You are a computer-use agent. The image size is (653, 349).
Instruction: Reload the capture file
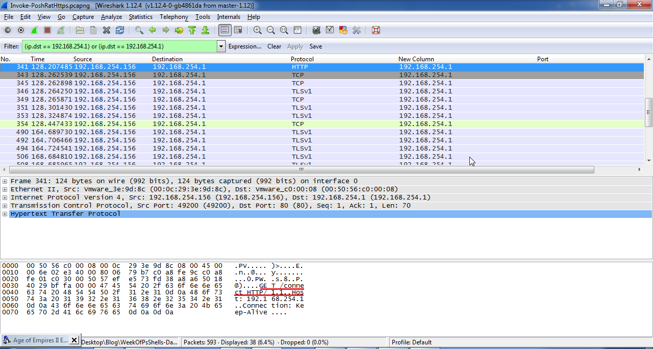pos(120,30)
